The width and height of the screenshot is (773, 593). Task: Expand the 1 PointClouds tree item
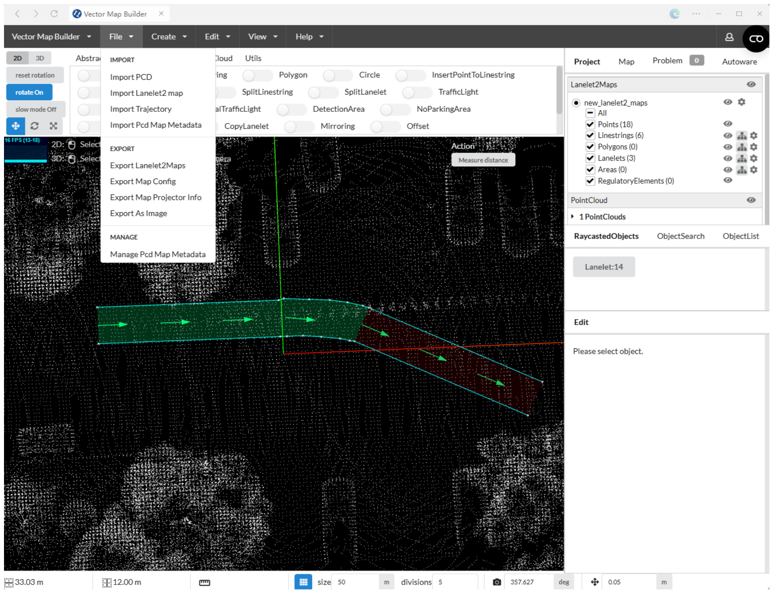point(573,217)
